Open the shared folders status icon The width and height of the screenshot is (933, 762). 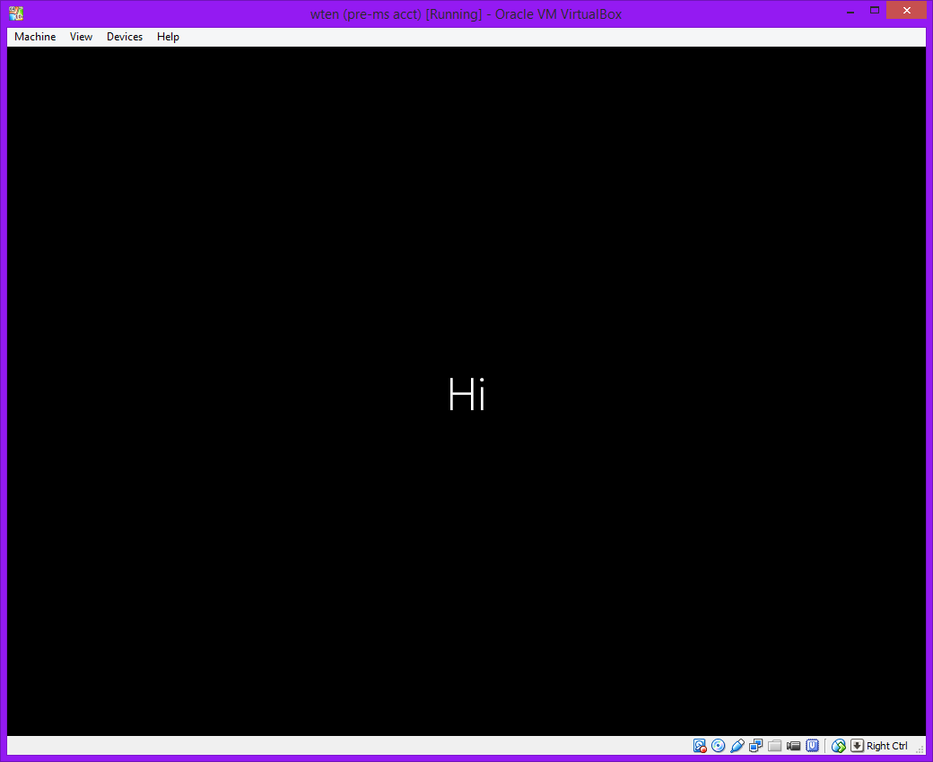tap(775, 746)
